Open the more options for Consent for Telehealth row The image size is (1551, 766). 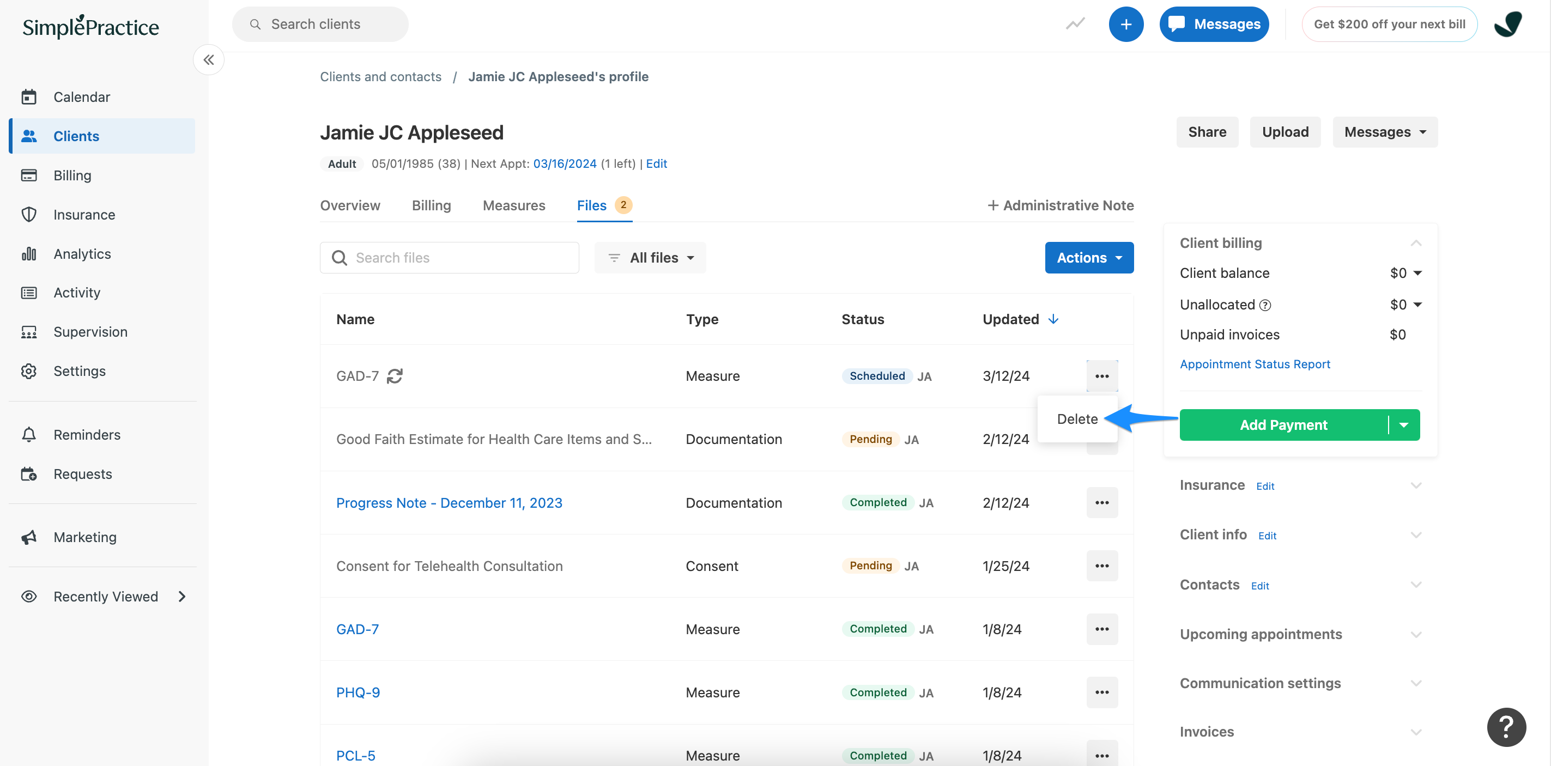pos(1102,566)
